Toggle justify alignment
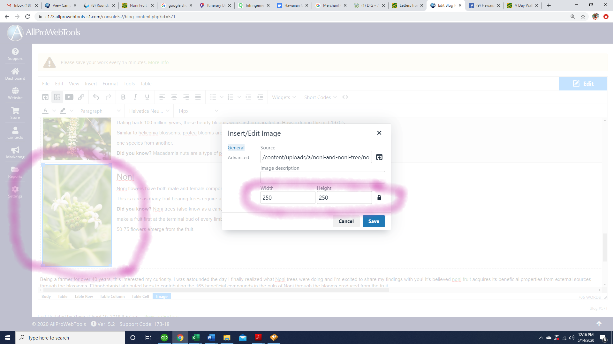The width and height of the screenshot is (613, 344). pos(198,97)
